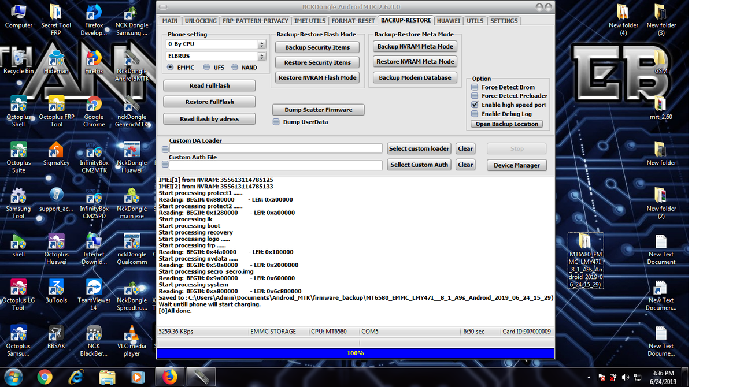Viewport: 740px width, 387px height.
Task: Click the Custom Auth File path field
Action: [x=276, y=165]
